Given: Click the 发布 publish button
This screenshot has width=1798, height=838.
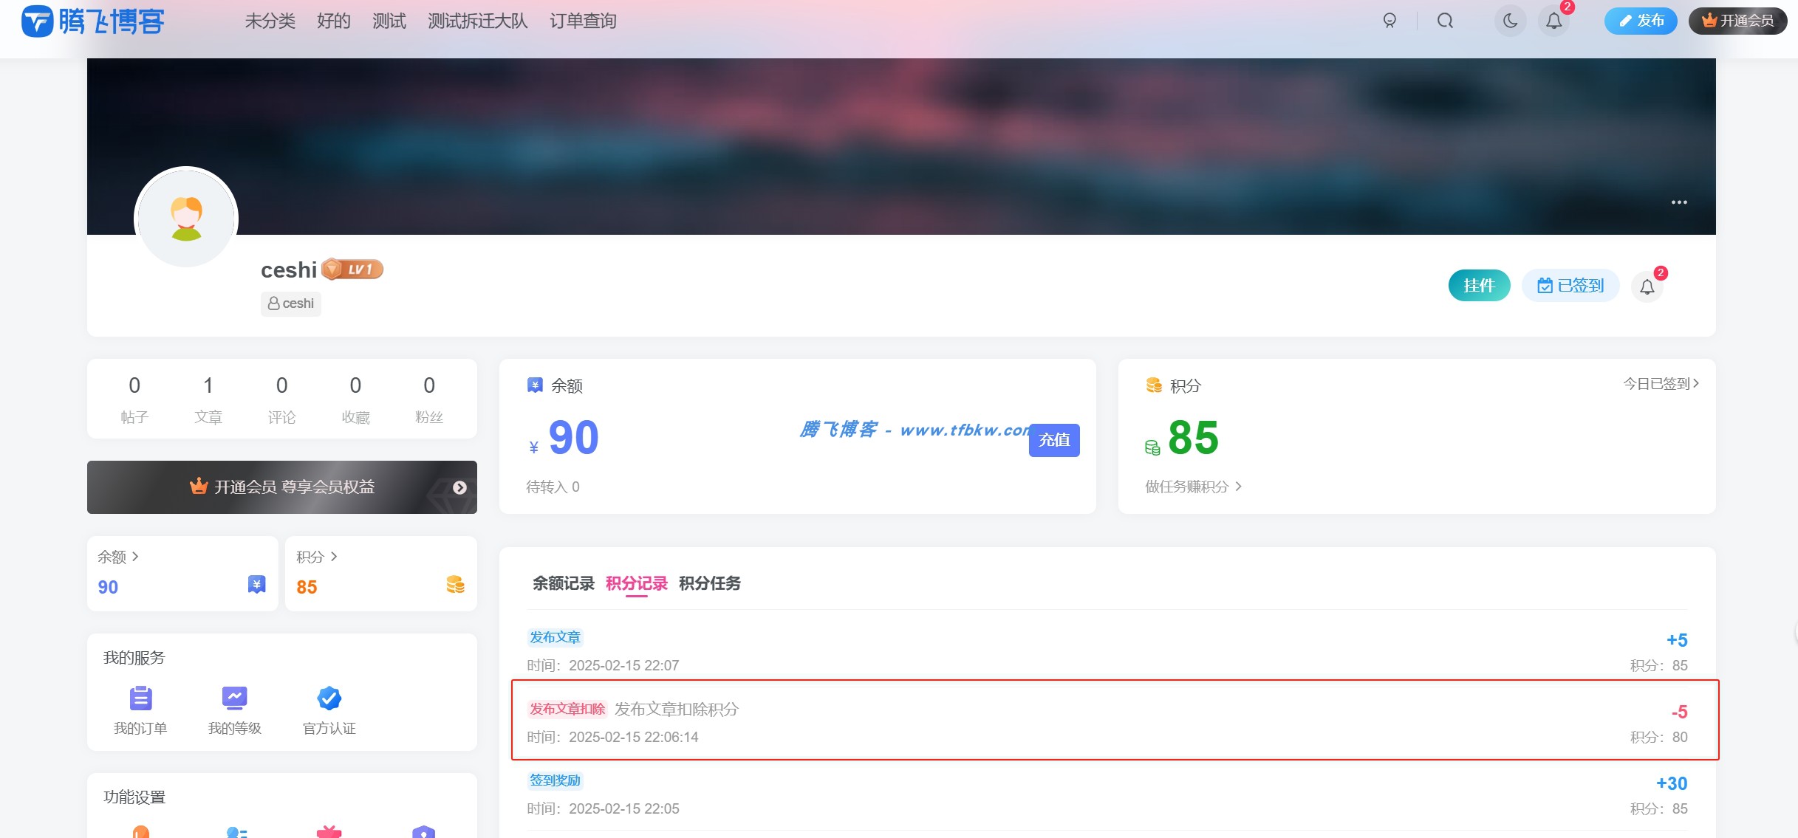Looking at the screenshot, I should [x=1641, y=20].
